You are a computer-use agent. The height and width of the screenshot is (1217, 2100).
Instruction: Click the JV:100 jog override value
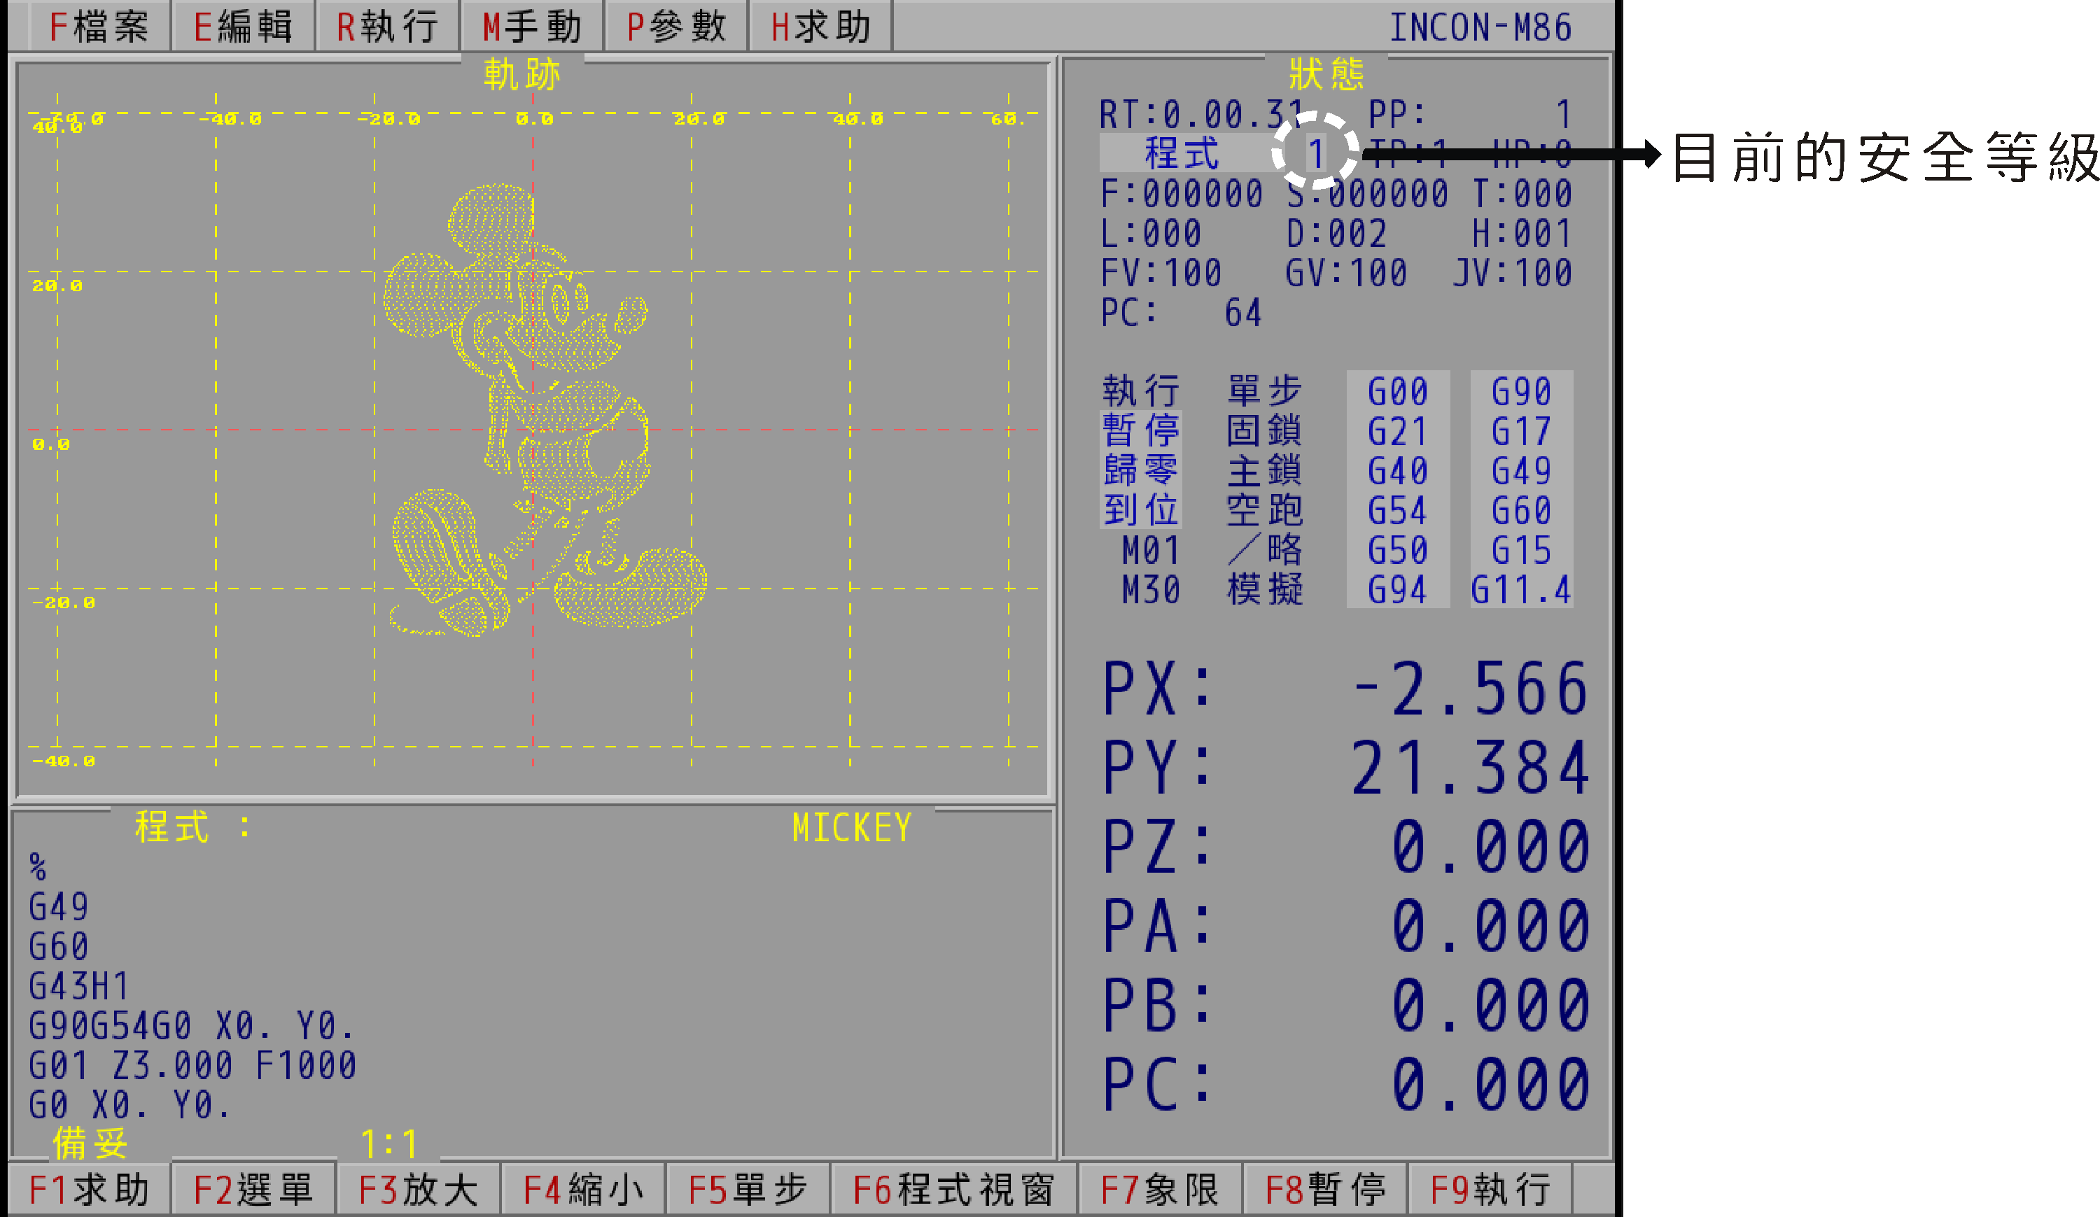tap(1513, 273)
